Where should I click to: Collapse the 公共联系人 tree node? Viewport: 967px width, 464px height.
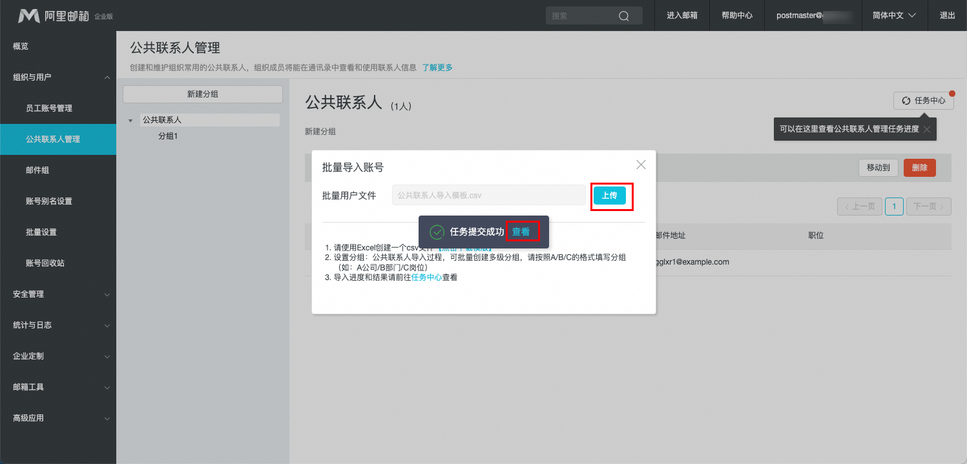(130, 121)
